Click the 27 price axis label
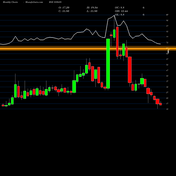Viewport: 176px width, 176px height. [167, 93]
